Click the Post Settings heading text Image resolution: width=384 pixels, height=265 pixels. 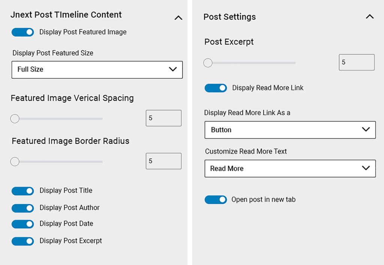(230, 17)
